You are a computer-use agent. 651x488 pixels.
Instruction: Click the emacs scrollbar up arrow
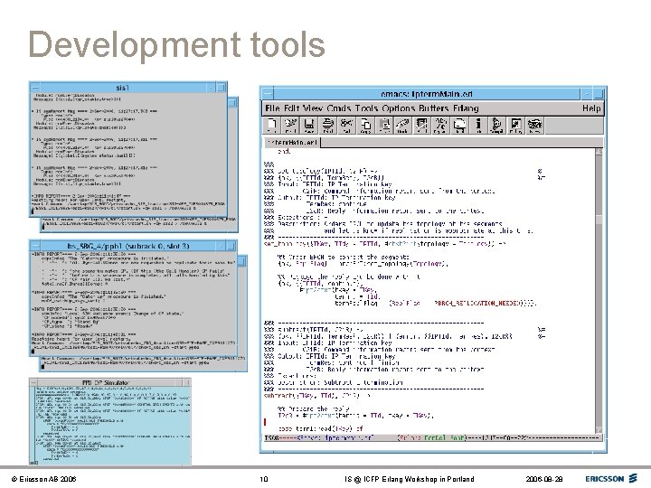[x=599, y=152]
